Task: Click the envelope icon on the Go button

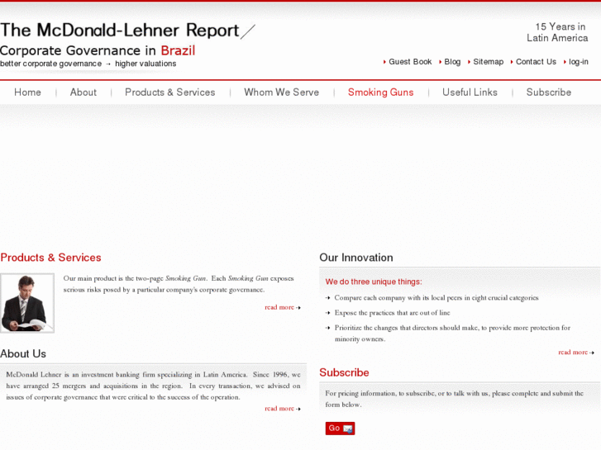Action: coord(348,429)
